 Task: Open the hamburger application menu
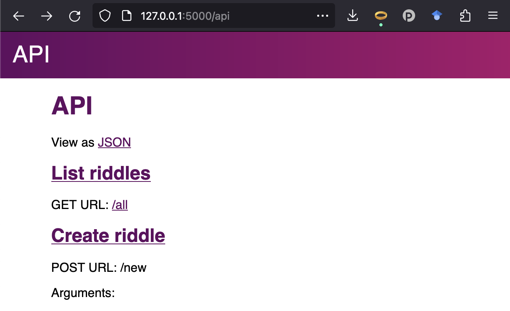(x=493, y=16)
